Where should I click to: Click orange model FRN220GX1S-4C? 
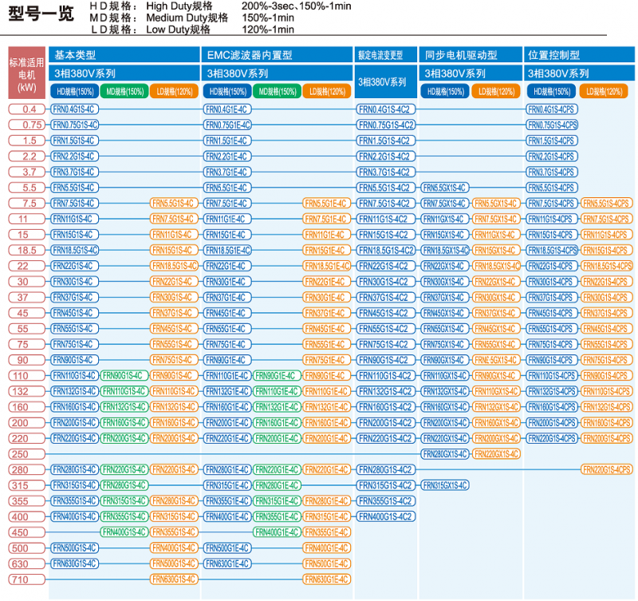click(496, 454)
